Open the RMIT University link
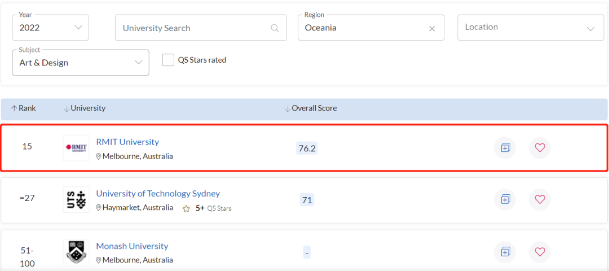 (127, 142)
